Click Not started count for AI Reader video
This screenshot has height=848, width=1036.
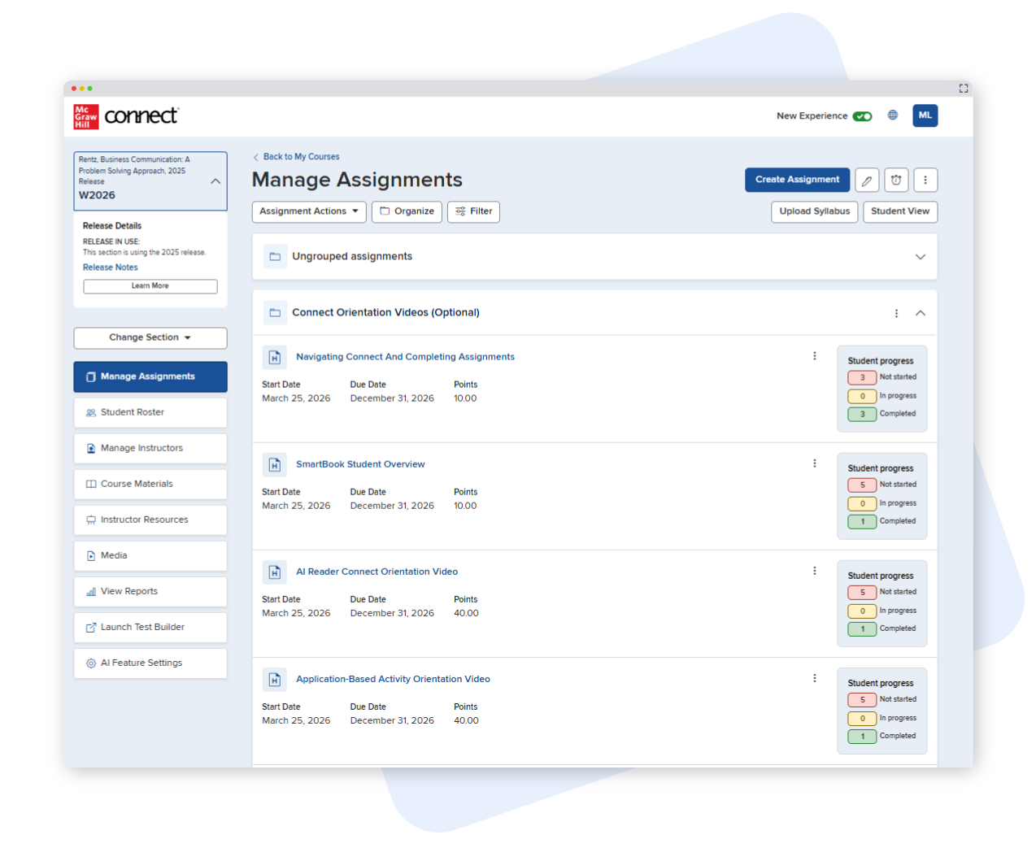[x=862, y=592]
